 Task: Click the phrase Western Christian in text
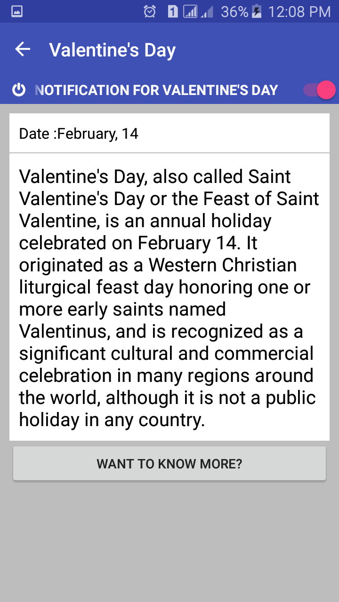click(x=223, y=265)
